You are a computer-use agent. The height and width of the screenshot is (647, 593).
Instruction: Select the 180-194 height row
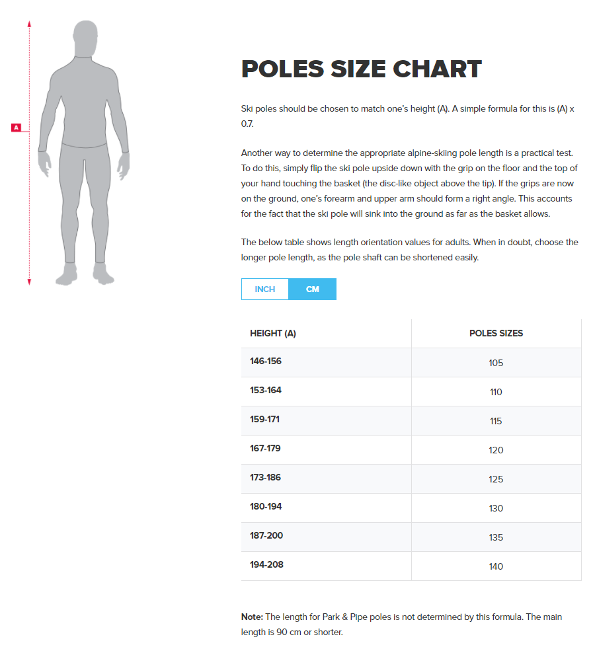coord(266,507)
